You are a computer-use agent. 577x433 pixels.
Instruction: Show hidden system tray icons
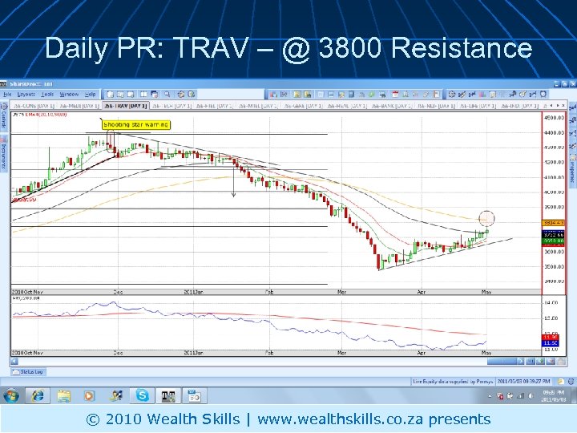pos(490,397)
